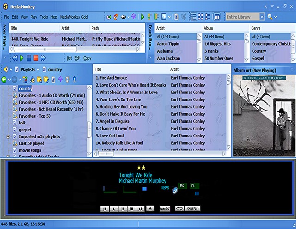Click the purple podcast icon in tree toolbar

(x=61, y=80)
